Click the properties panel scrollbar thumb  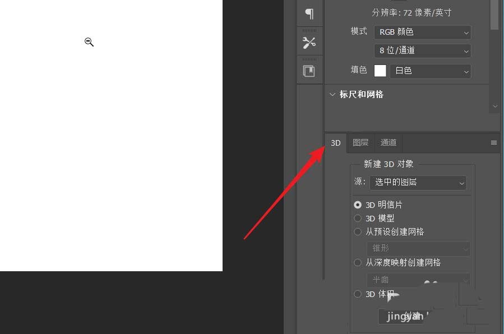(x=494, y=15)
